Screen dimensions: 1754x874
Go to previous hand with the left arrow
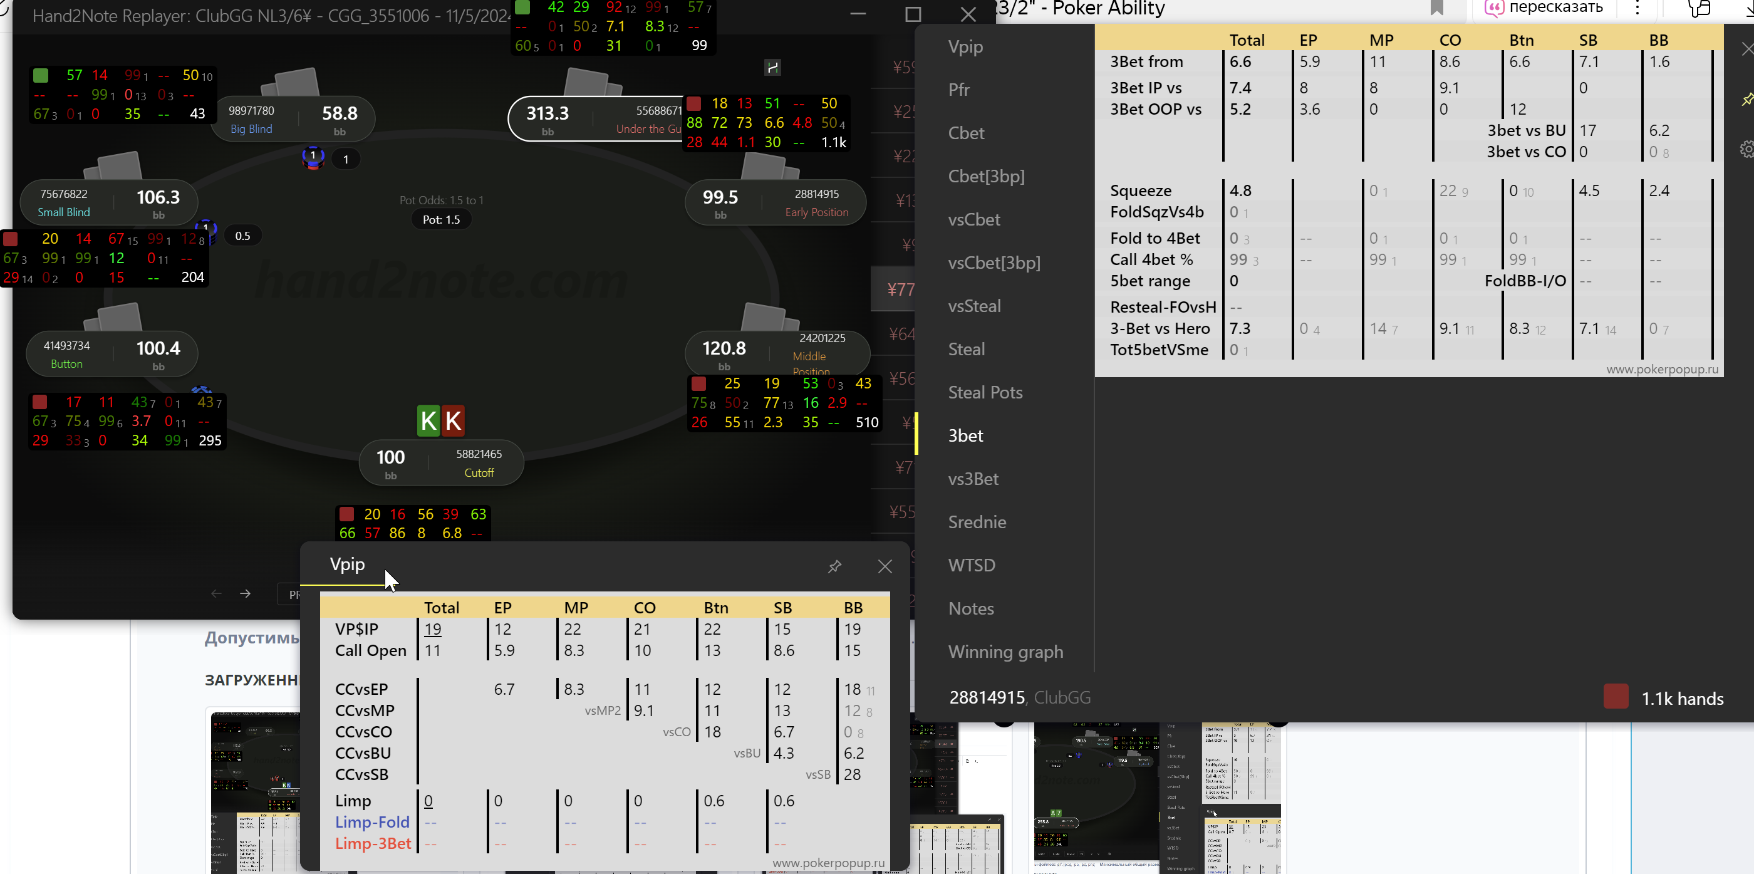click(216, 593)
